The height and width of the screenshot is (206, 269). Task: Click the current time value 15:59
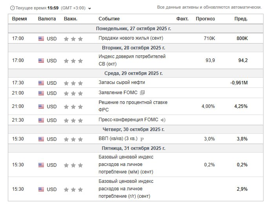[x=53, y=8]
